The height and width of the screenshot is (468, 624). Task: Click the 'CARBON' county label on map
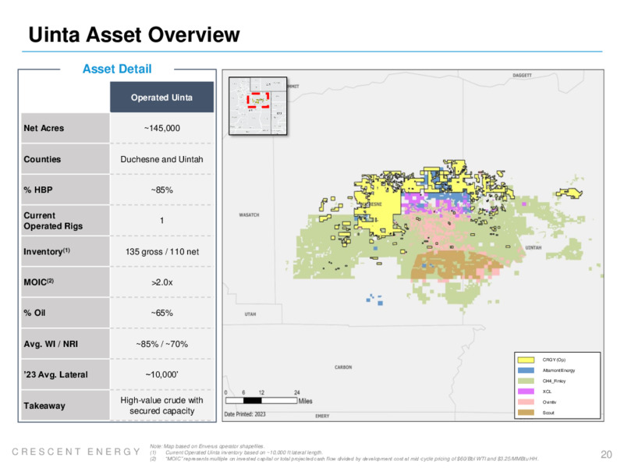tap(343, 367)
